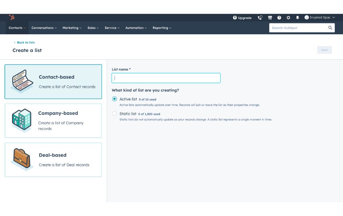The height and width of the screenshot is (216, 343).
Task: Click the Next button
Action: (x=324, y=50)
